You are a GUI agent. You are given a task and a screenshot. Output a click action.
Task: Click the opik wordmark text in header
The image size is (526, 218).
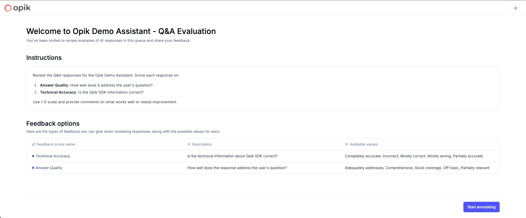tap(22, 8)
